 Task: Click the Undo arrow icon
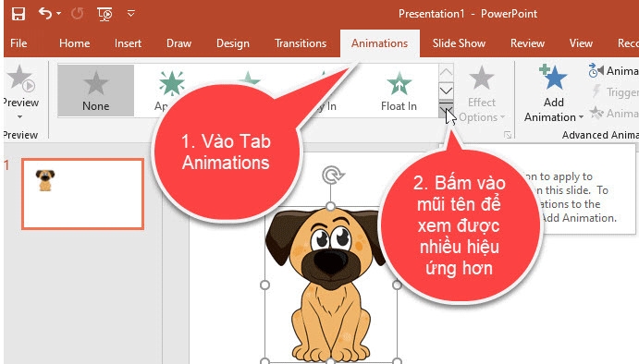pos(45,14)
